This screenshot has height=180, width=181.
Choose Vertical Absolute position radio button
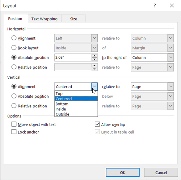point(14,96)
